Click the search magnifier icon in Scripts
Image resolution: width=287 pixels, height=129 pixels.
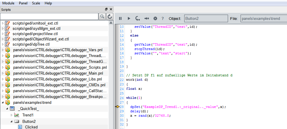click(x=102, y=16)
